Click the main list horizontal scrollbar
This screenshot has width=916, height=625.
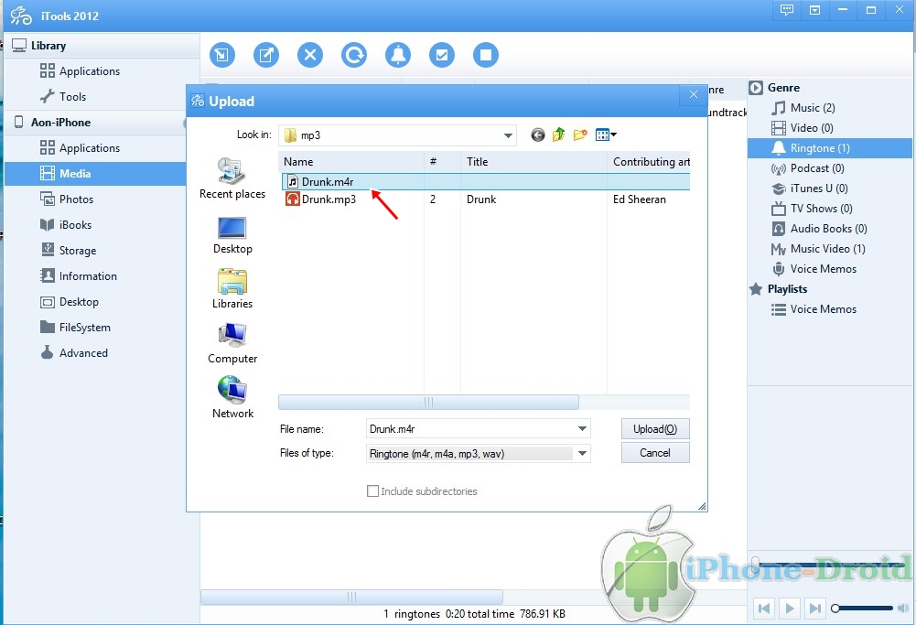[351, 597]
